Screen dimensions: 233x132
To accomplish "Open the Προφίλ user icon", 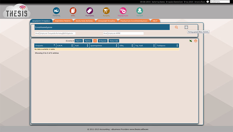I will point(140,11).
